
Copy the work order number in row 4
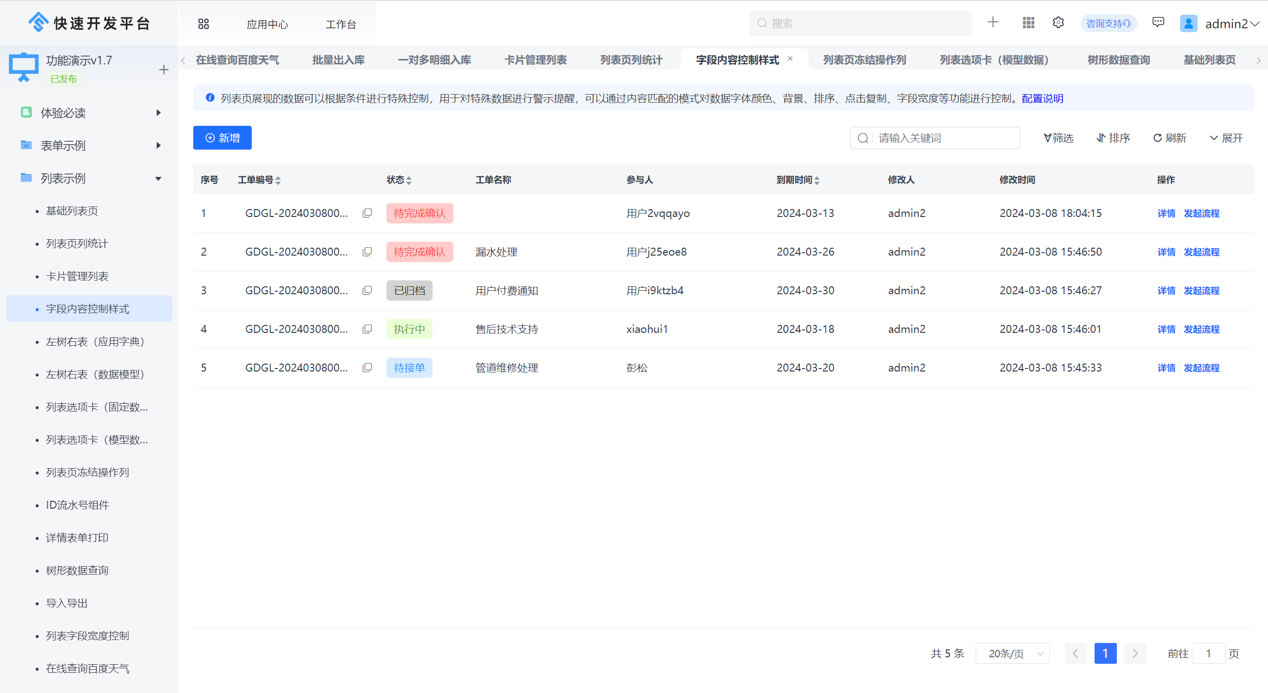367,329
